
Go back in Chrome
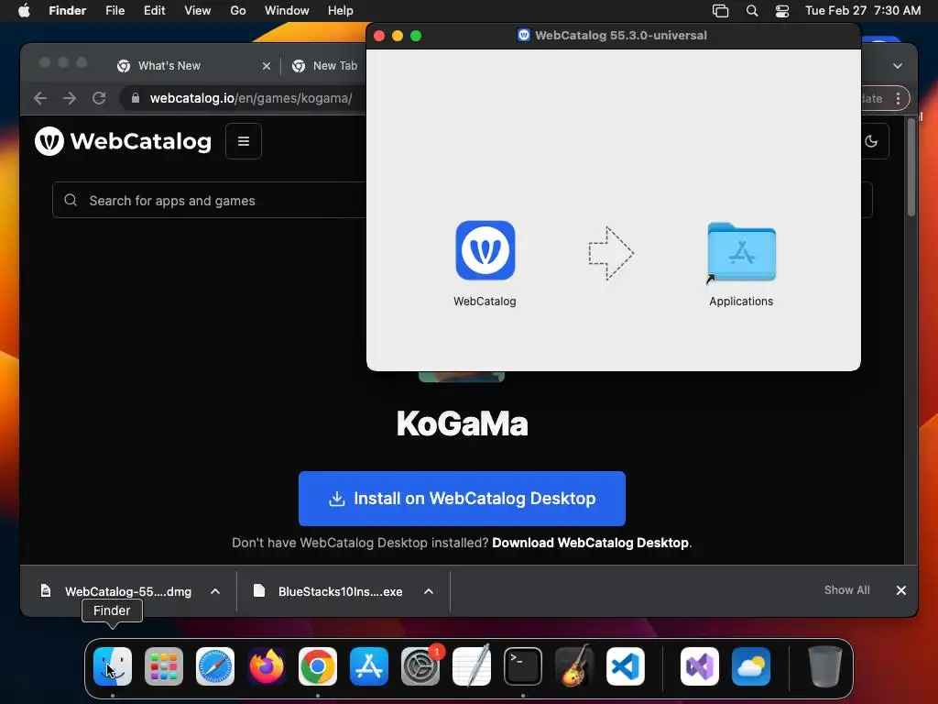tap(40, 98)
